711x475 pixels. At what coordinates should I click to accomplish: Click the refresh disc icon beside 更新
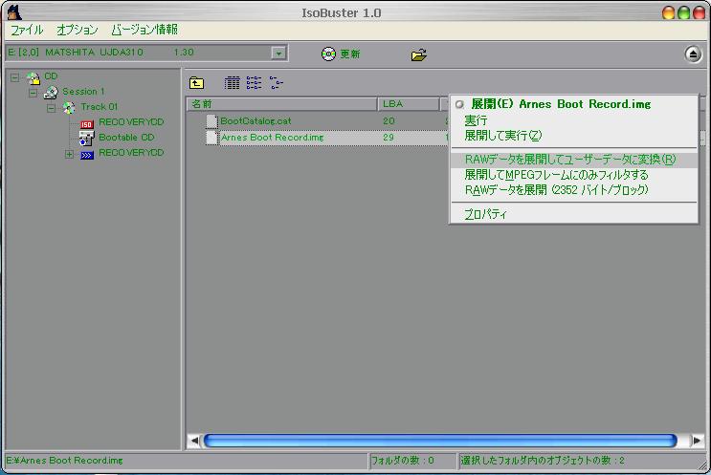coord(328,54)
